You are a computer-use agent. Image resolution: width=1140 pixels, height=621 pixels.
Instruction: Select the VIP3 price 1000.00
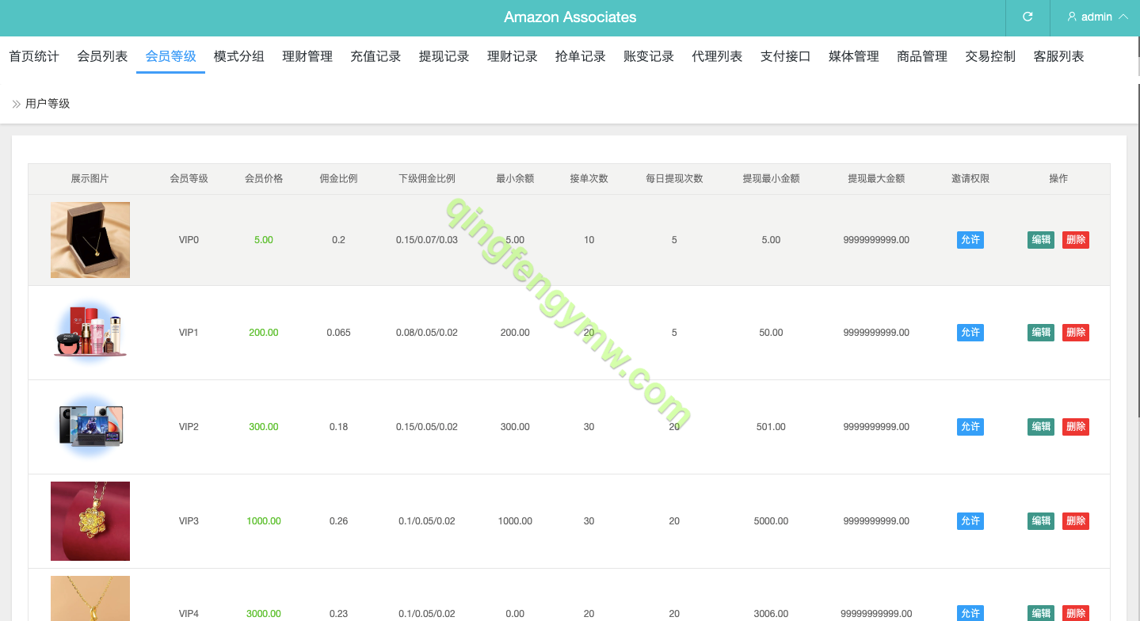point(264,521)
